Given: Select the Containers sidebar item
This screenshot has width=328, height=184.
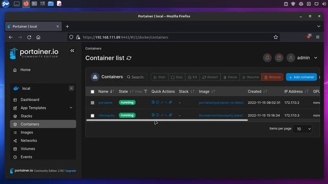Looking at the screenshot, I should [43, 124].
